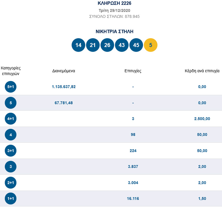Click the 4+1 category badge
The width and height of the screenshot is (222, 207).
[x=11, y=119]
